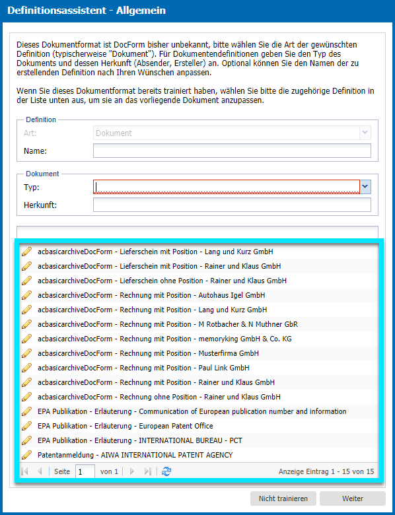
Task: Go to the next page of list
Action: point(132,471)
